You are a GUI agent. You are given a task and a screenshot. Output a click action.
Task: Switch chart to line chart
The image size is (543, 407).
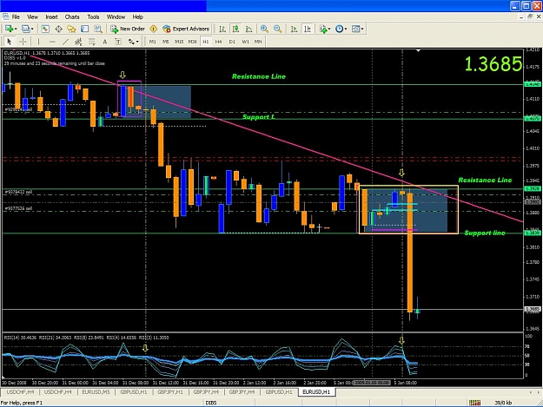pos(249,29)
